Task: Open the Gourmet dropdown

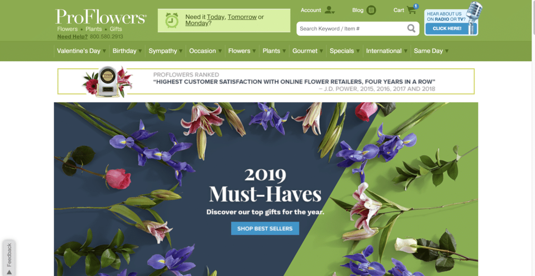Action: [304, 51]
